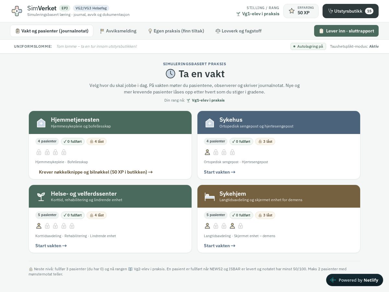Click the Taushetsplikt-modus Aktiv status
The width and height of the screenshot is (389, 292).
point(354,46)
